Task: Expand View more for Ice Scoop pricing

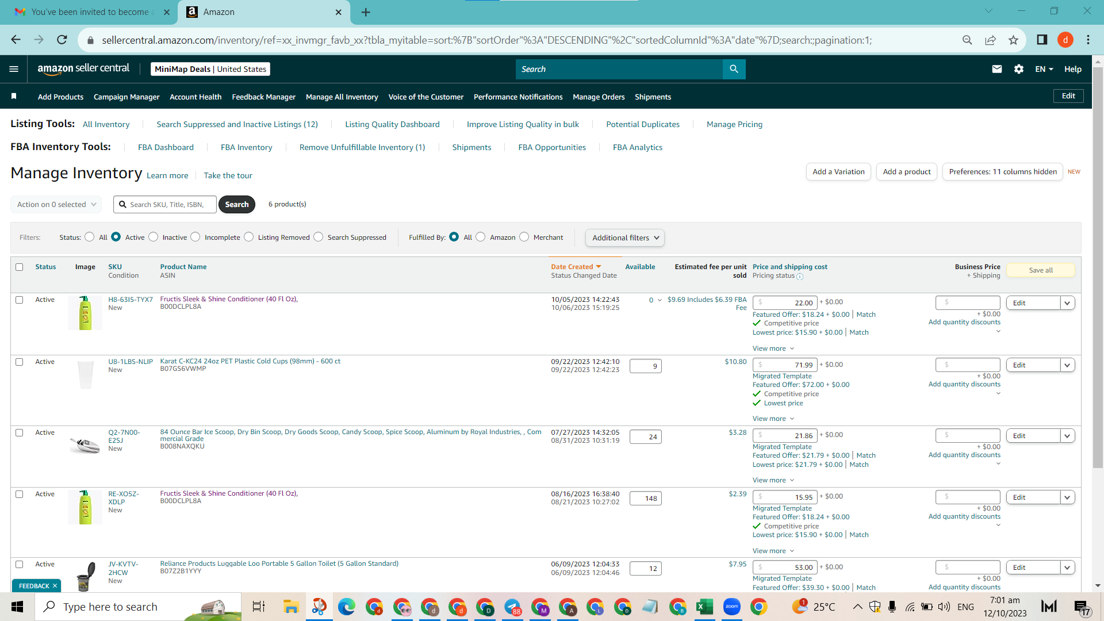Action: click(x=773, y=480)
